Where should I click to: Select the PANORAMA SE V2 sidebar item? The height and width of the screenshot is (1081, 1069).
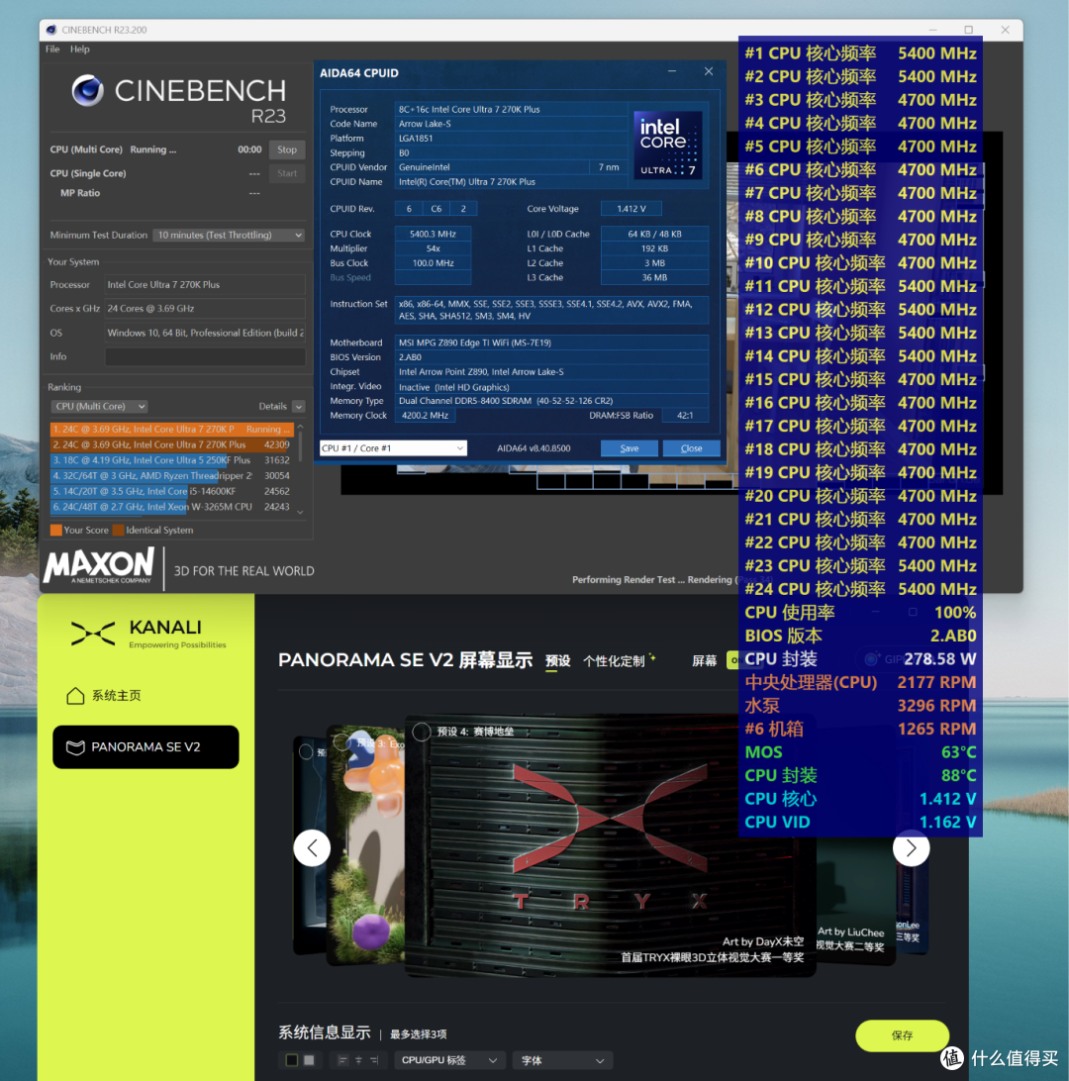click(146, 746)
